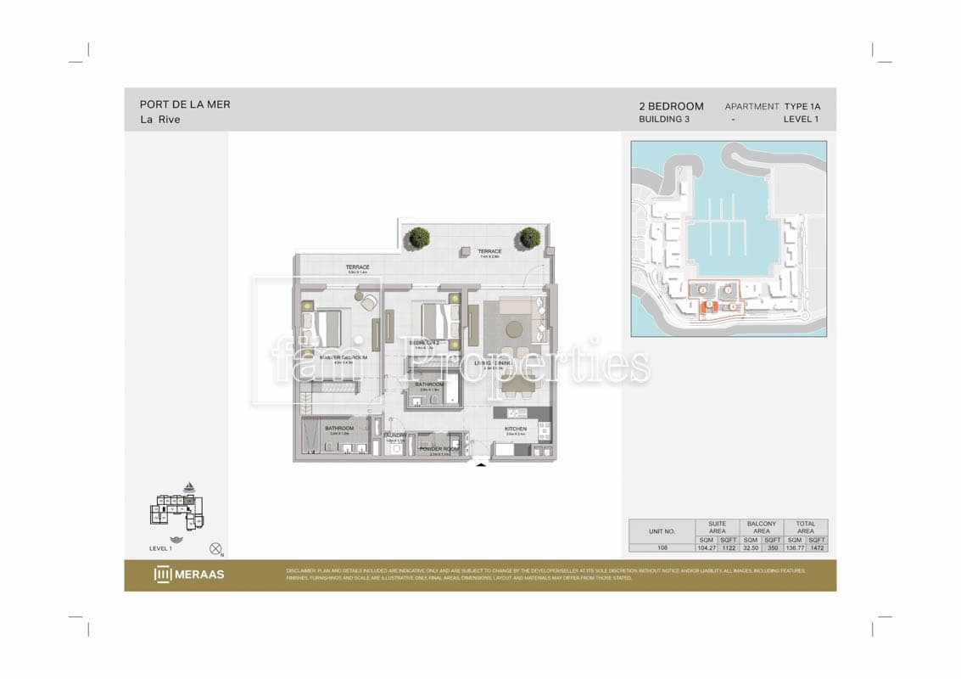The height and width of the screenshot is (679, 961).
Task: Click the black entrance arrow below the door
Action: 481,466
